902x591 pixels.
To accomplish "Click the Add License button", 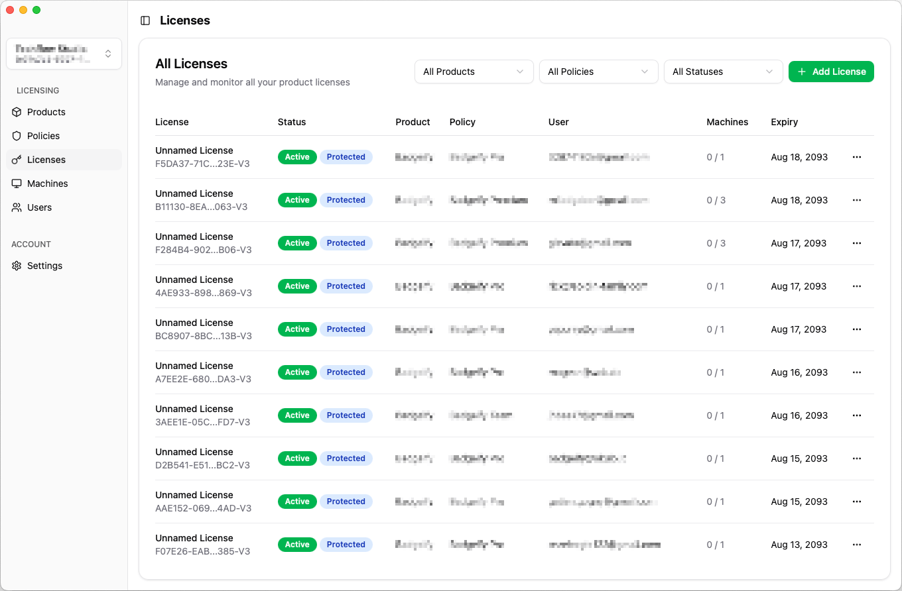I will tap(831, 72).
